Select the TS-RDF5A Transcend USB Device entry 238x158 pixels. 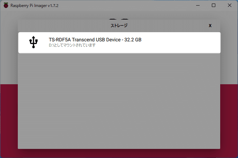pyautogui.click(x=119, y=43)
